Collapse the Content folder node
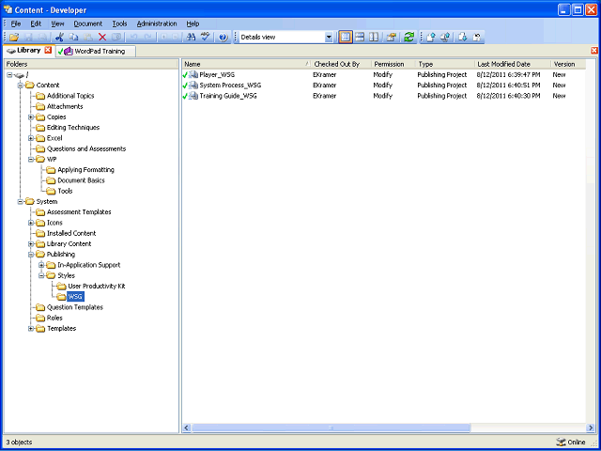Viewport: 601px width, 451px height. [21, 86]
